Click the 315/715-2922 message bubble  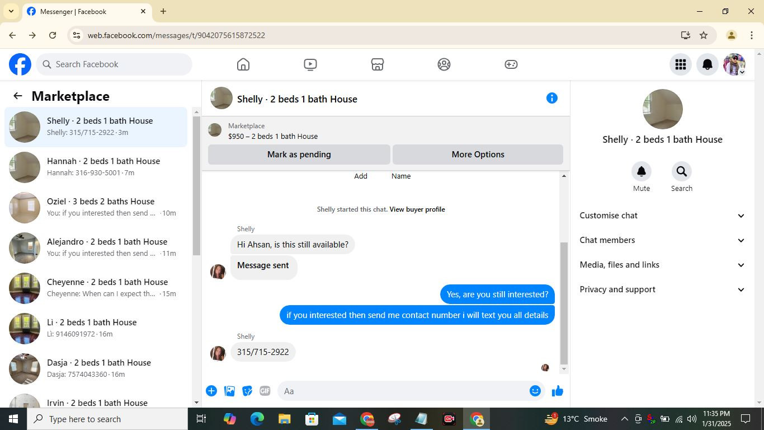263,352
